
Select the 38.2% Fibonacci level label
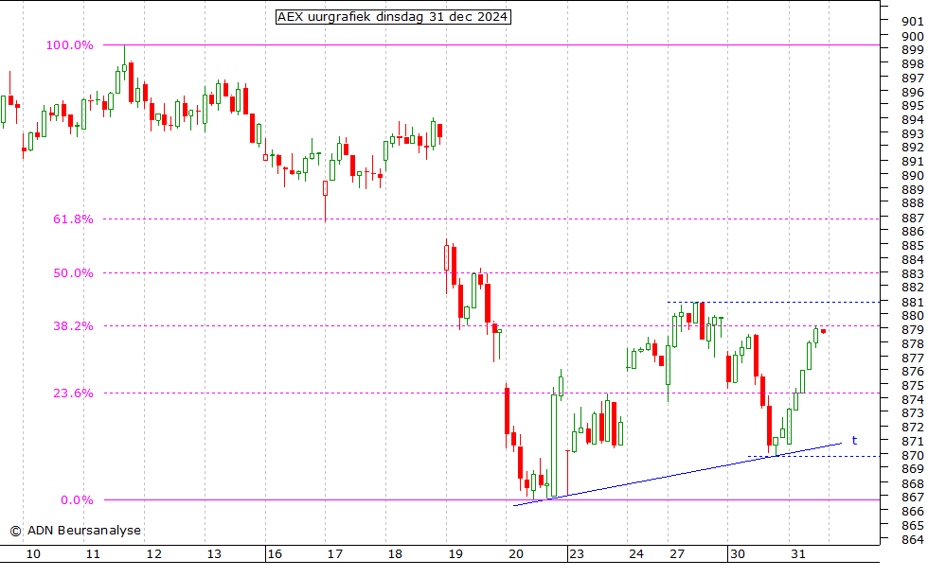click(x=74, y=326)
